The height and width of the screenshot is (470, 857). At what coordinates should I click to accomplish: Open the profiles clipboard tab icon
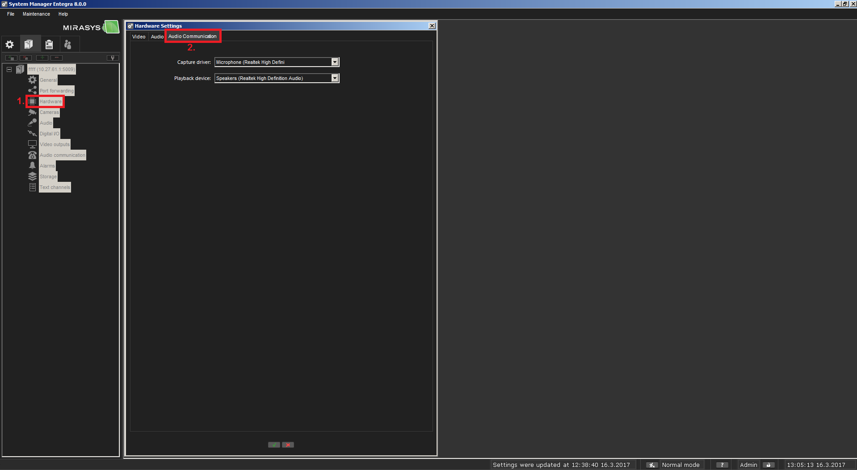tap(49, 44)
